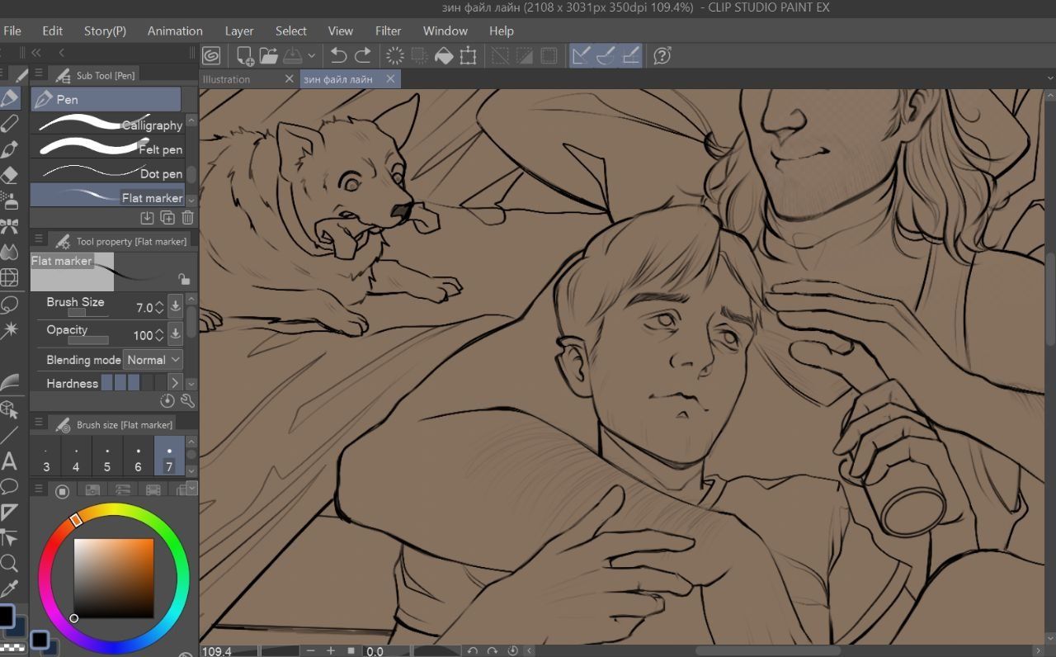Click the Clear (delete) spinner icon
The image size is (1056, 657).
[395, 55]
